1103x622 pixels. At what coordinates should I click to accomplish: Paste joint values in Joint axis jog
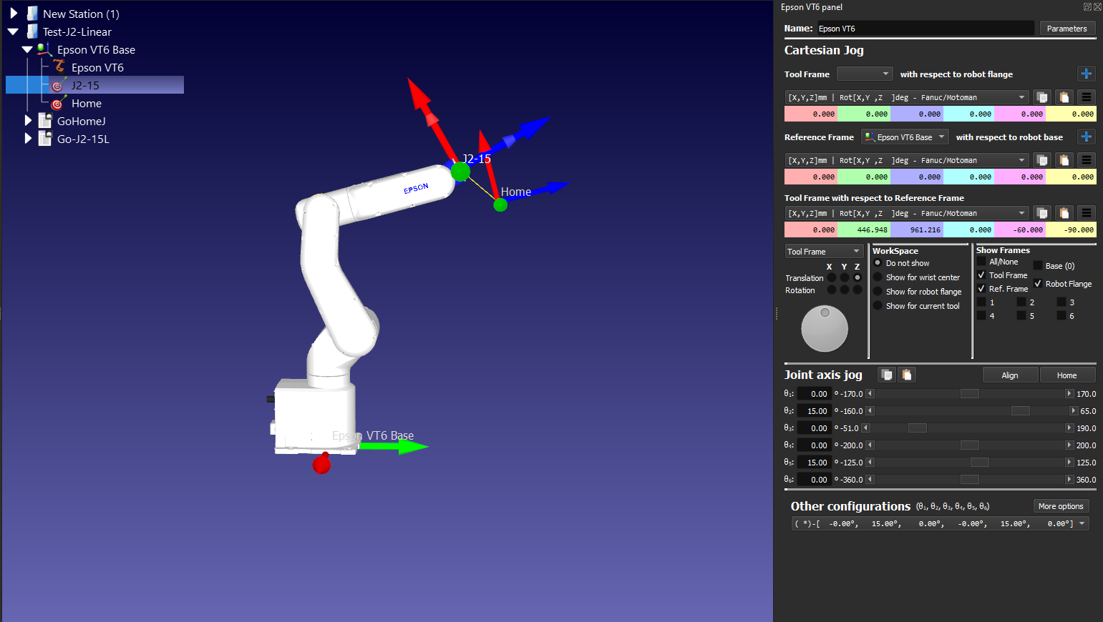pyautogui.click(x=907, y=375)
